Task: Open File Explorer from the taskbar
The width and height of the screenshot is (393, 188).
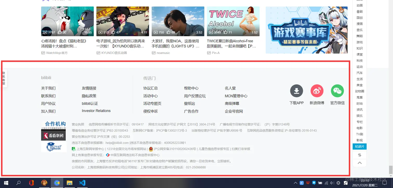Action: [x=69, y=183]
